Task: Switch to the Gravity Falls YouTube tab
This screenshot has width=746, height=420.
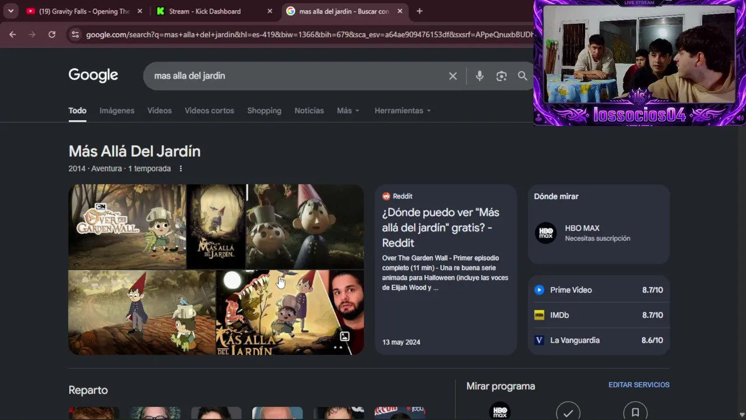Action: click(x=84, y=11)
